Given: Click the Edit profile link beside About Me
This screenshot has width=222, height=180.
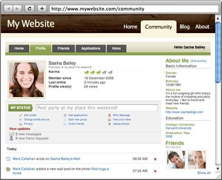Looking at the screenshot, I should point(198,61).
